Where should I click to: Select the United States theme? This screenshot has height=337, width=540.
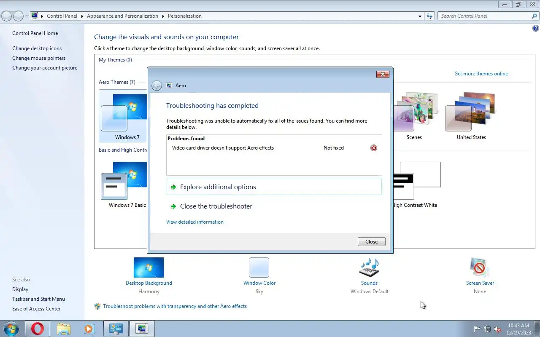coord(471,117)
